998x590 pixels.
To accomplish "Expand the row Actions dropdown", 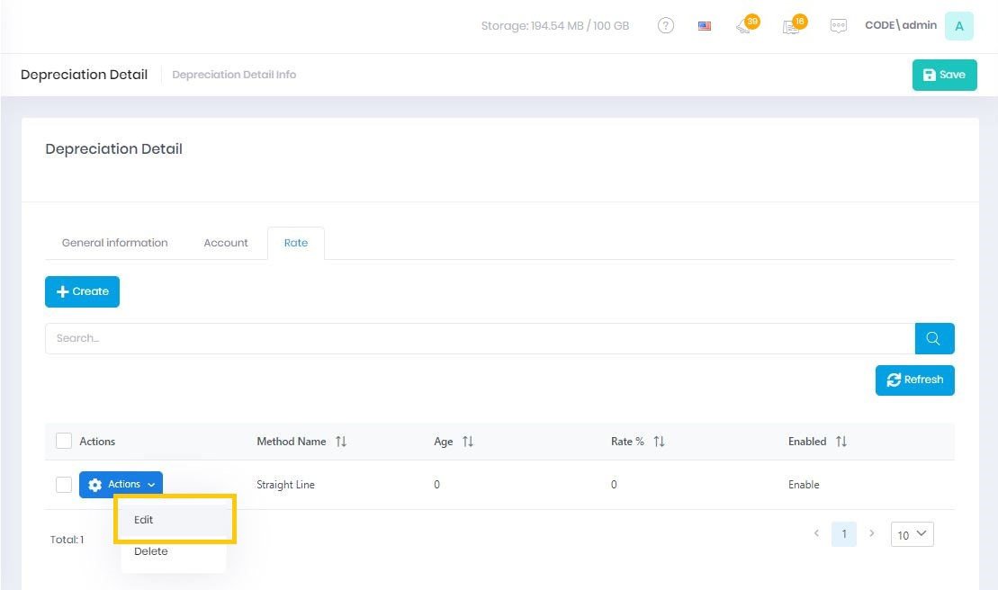I will pos(121,485).
